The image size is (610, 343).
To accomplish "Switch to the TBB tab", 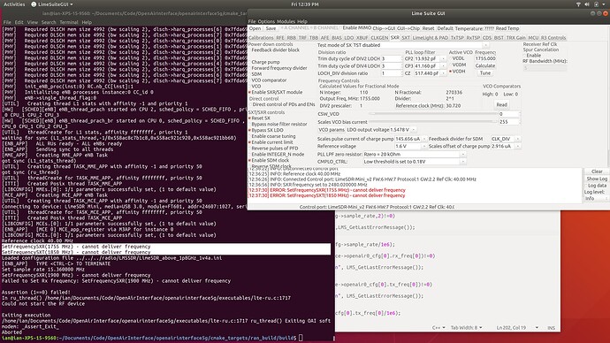I will [314, 38].
